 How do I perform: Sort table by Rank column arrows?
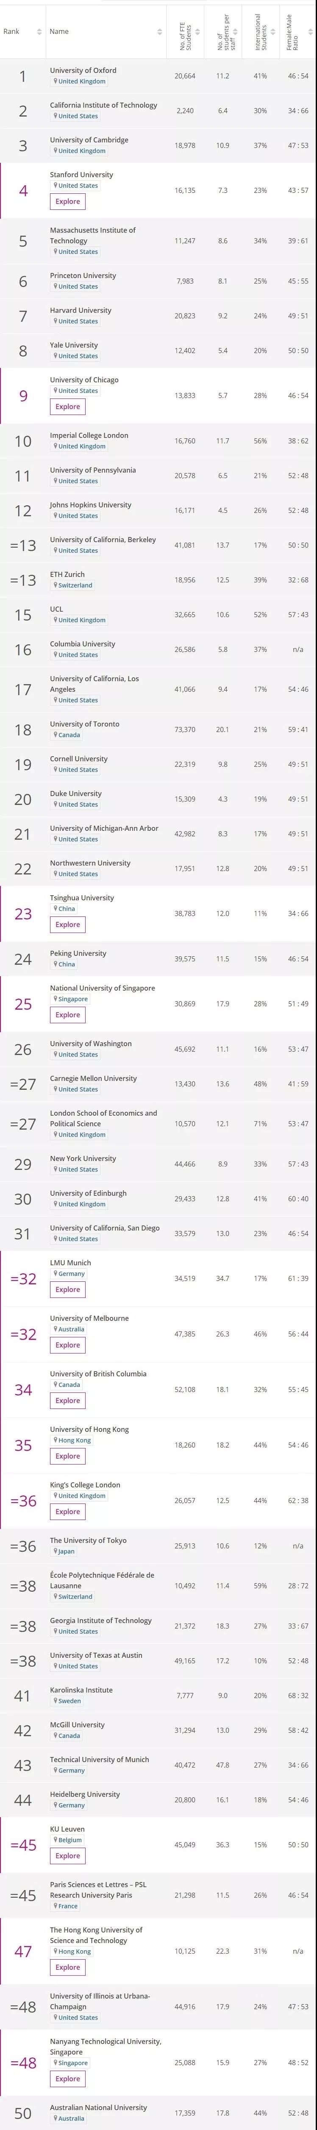(39, 32)
